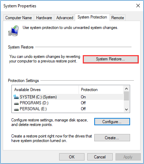Cancel the dialog changes
Viewport: 144px width, 164px height.
[x=100, y=157]
